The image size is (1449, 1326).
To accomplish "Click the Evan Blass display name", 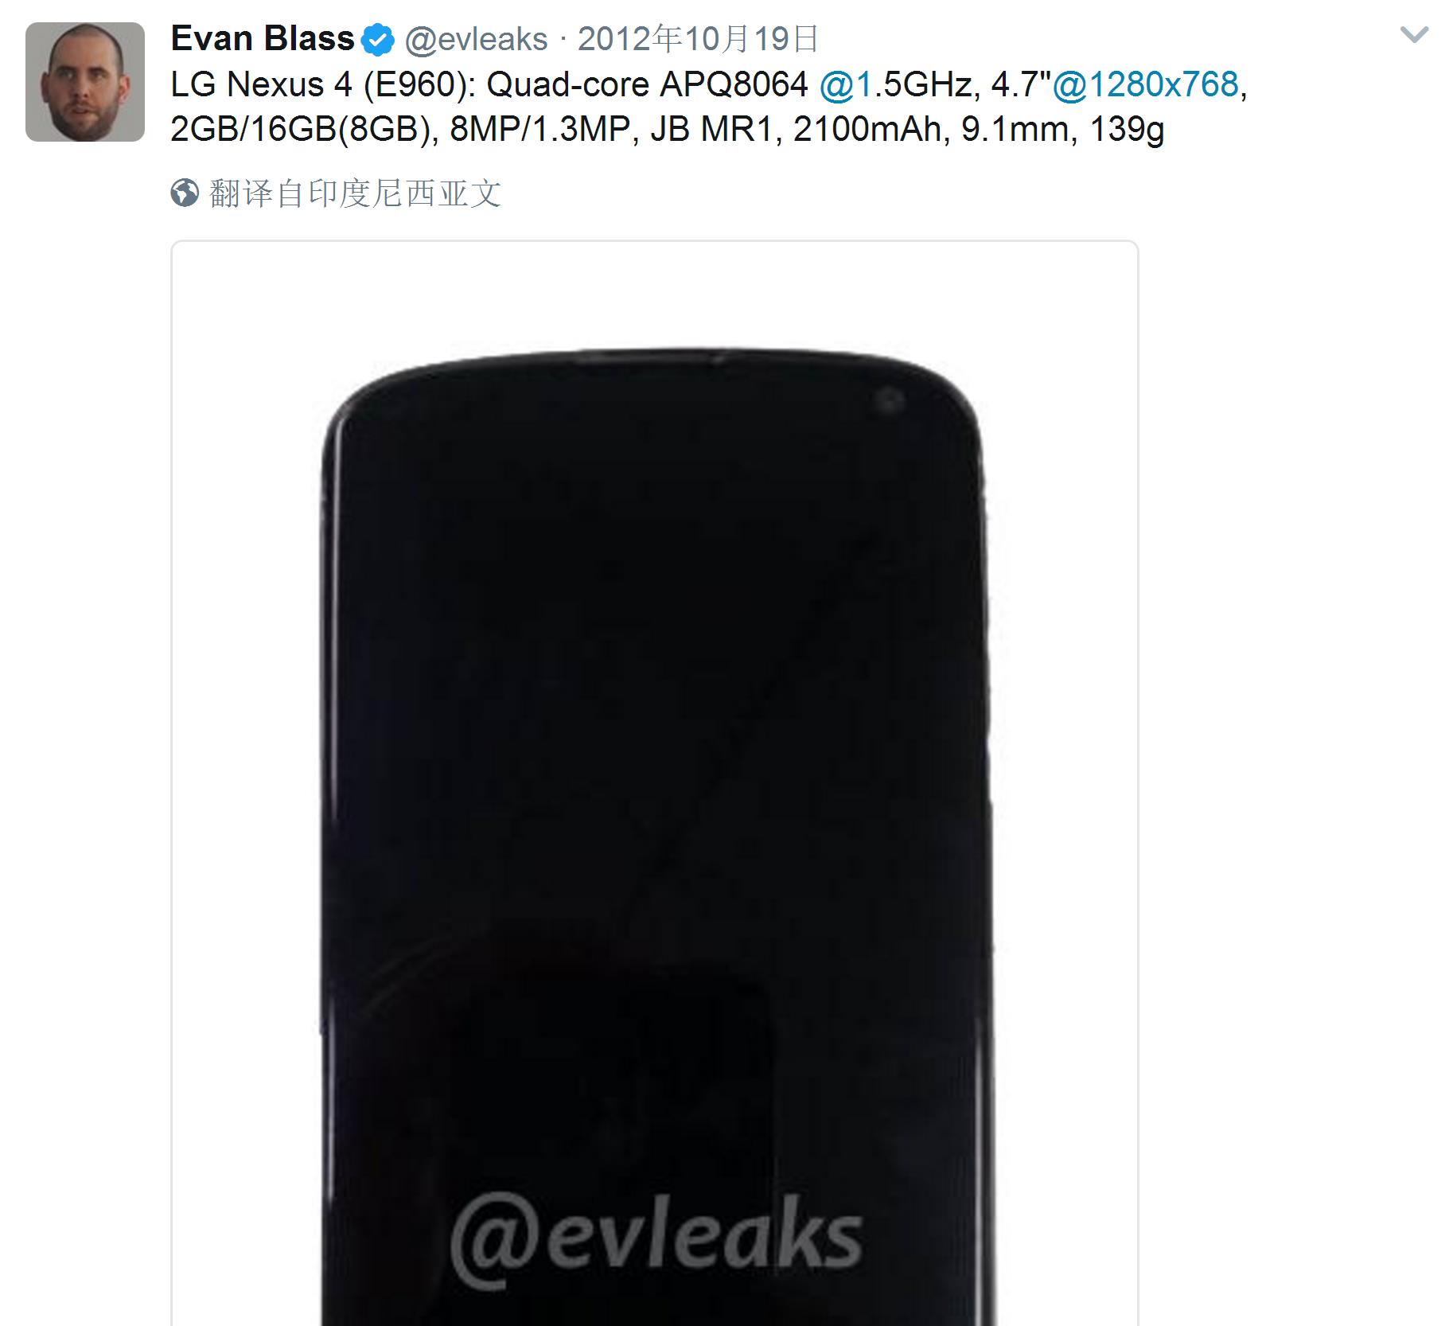I will (x=262, y=38).
